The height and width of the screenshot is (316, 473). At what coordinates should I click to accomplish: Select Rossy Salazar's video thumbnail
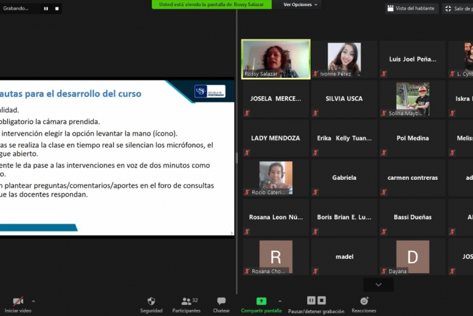(276, 59)
